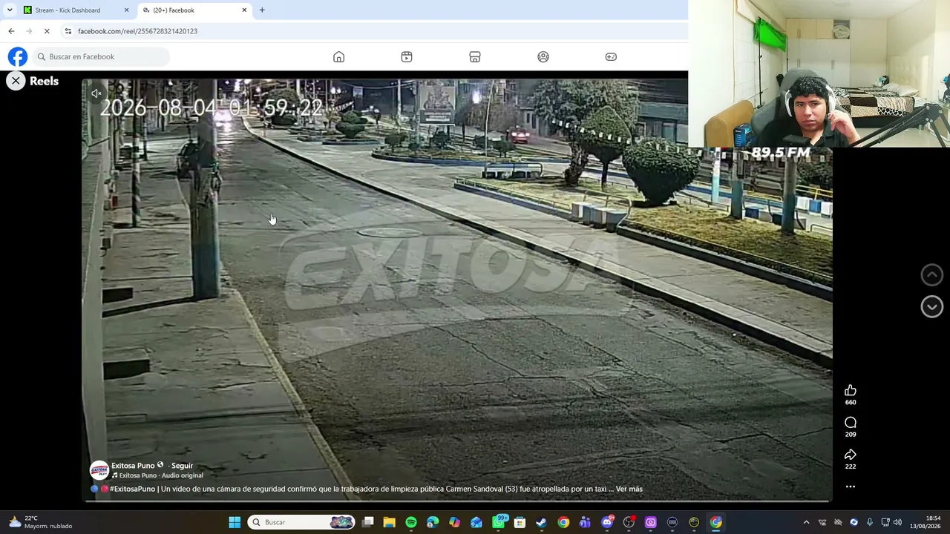Open the weather widget showing 22°C
The image size is (950, 534).
(x=41, y=522)
